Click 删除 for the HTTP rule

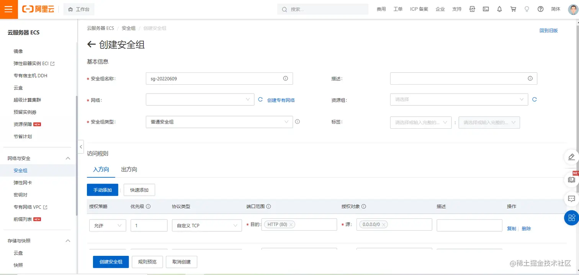coord(527,229)
